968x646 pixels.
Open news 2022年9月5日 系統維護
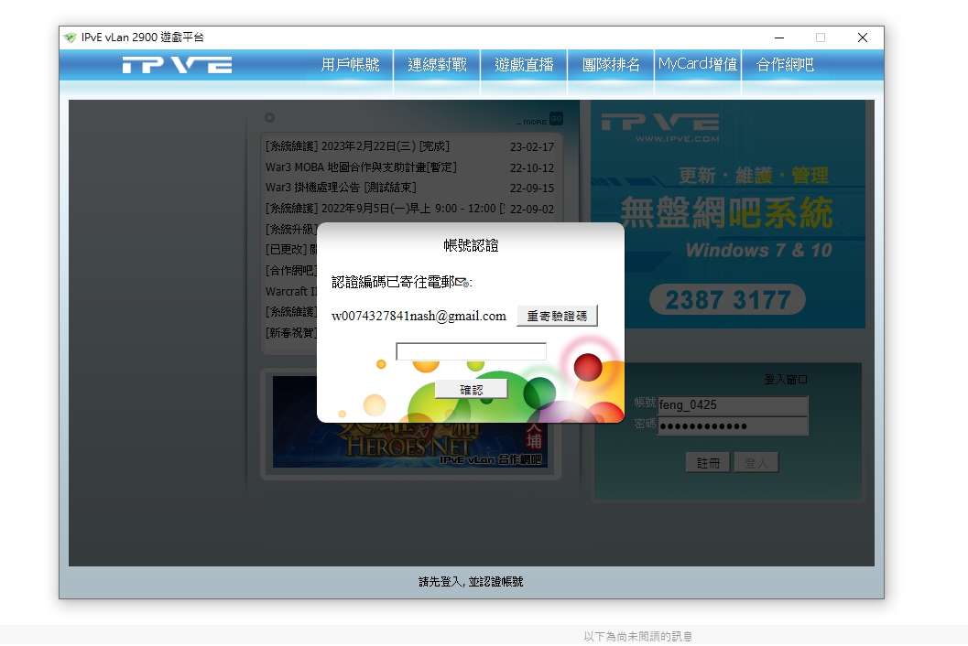[x=385, y=209]
